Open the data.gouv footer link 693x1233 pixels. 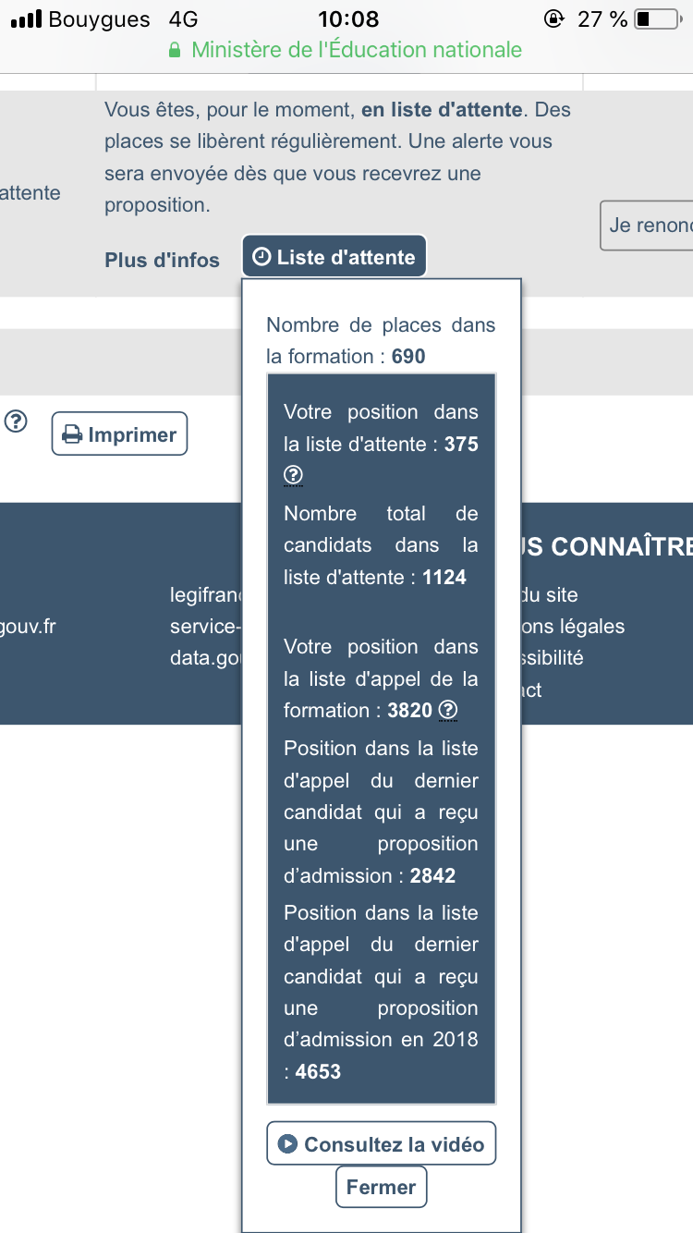[x=205, y=658]
